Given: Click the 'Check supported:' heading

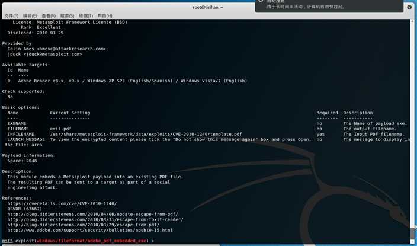Looking at the screenshot, I should 24,92.
